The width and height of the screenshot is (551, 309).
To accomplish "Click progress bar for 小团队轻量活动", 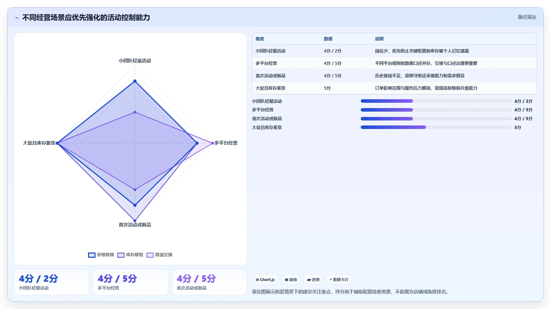I will coord(436,101).
